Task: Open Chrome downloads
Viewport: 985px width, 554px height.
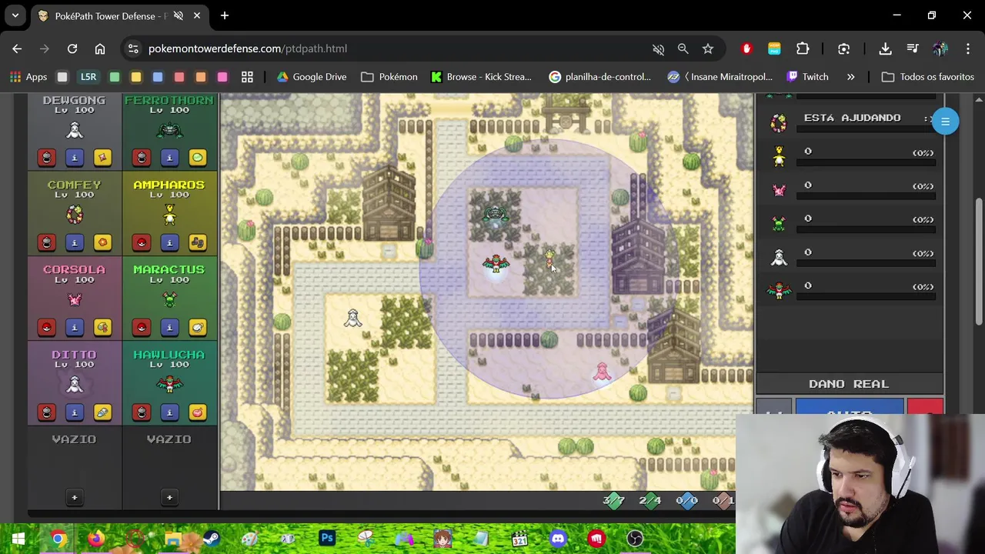Action: coord(885,48)
